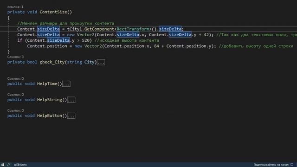The width and height of the screenshot is (297, 167).
Task: Expand the collapsed check_City method body
Action: click(101, 62)
